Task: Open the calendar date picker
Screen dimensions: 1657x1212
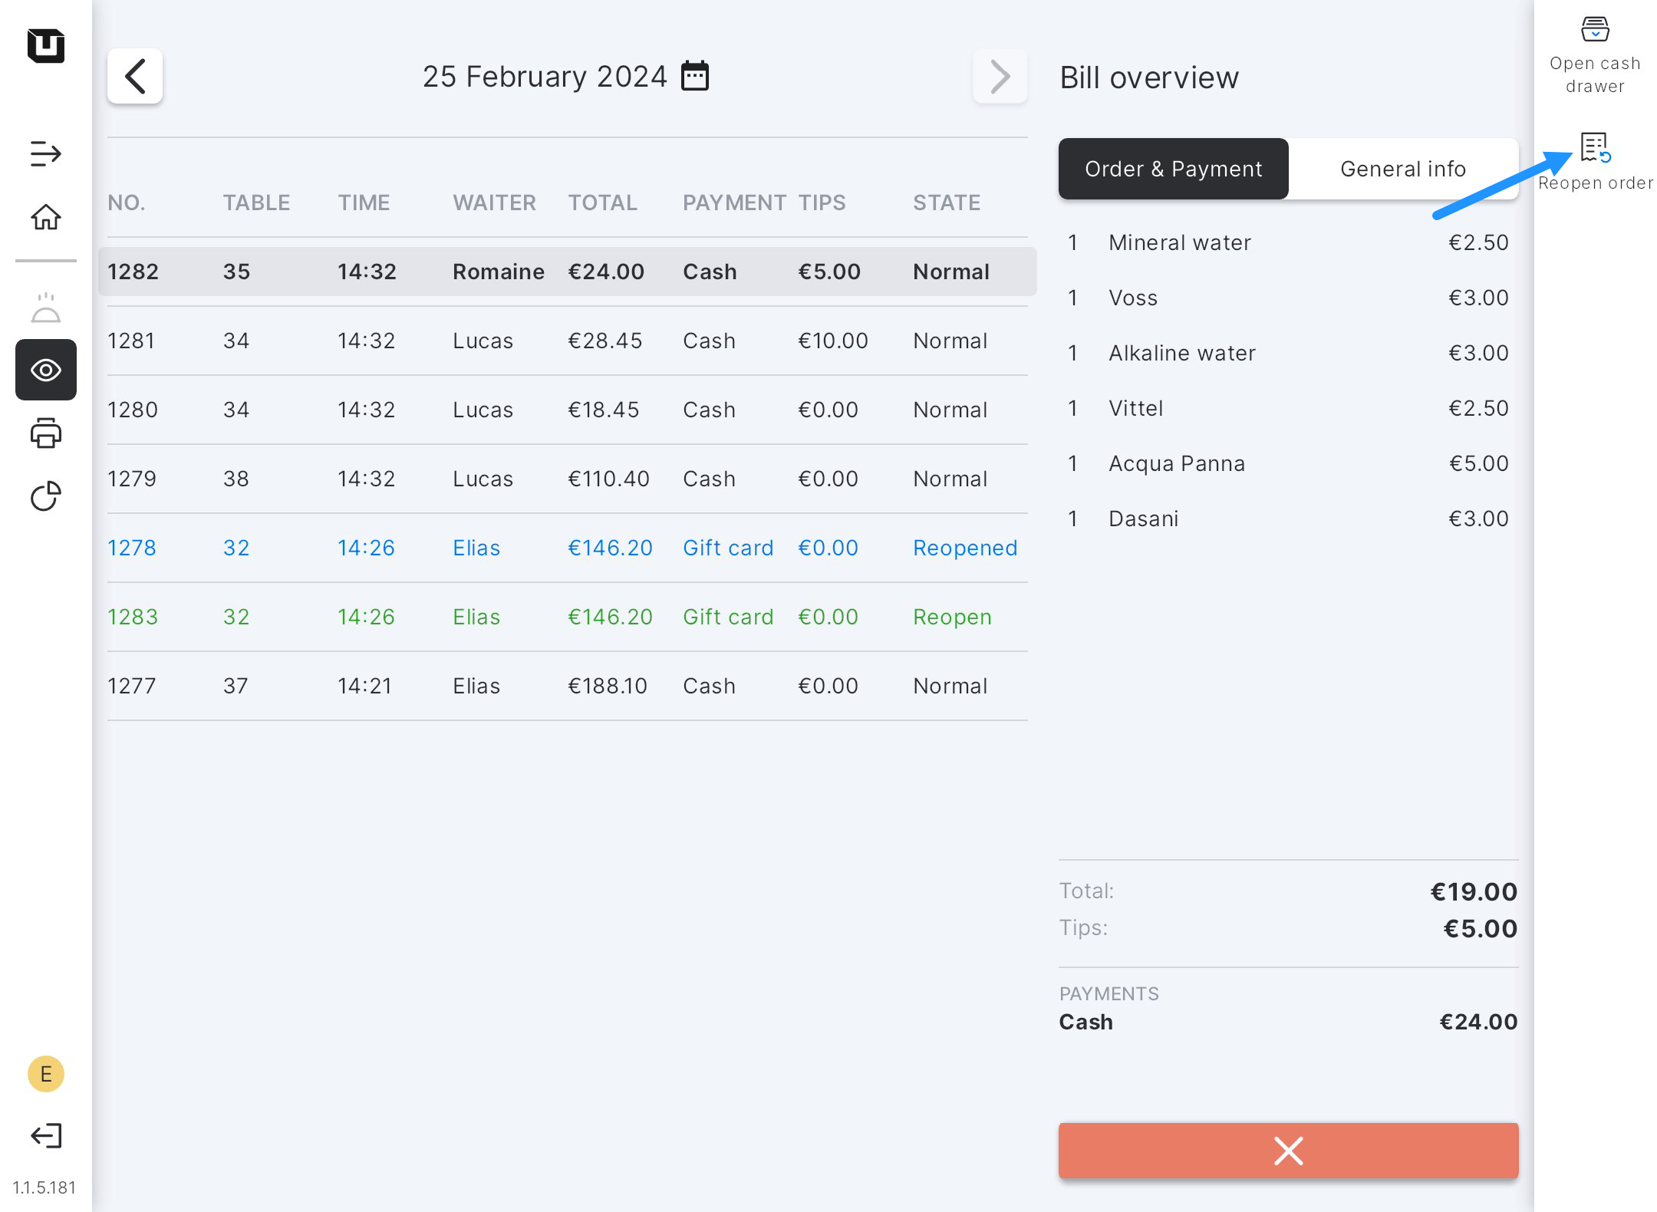Action: pos(695,76)
